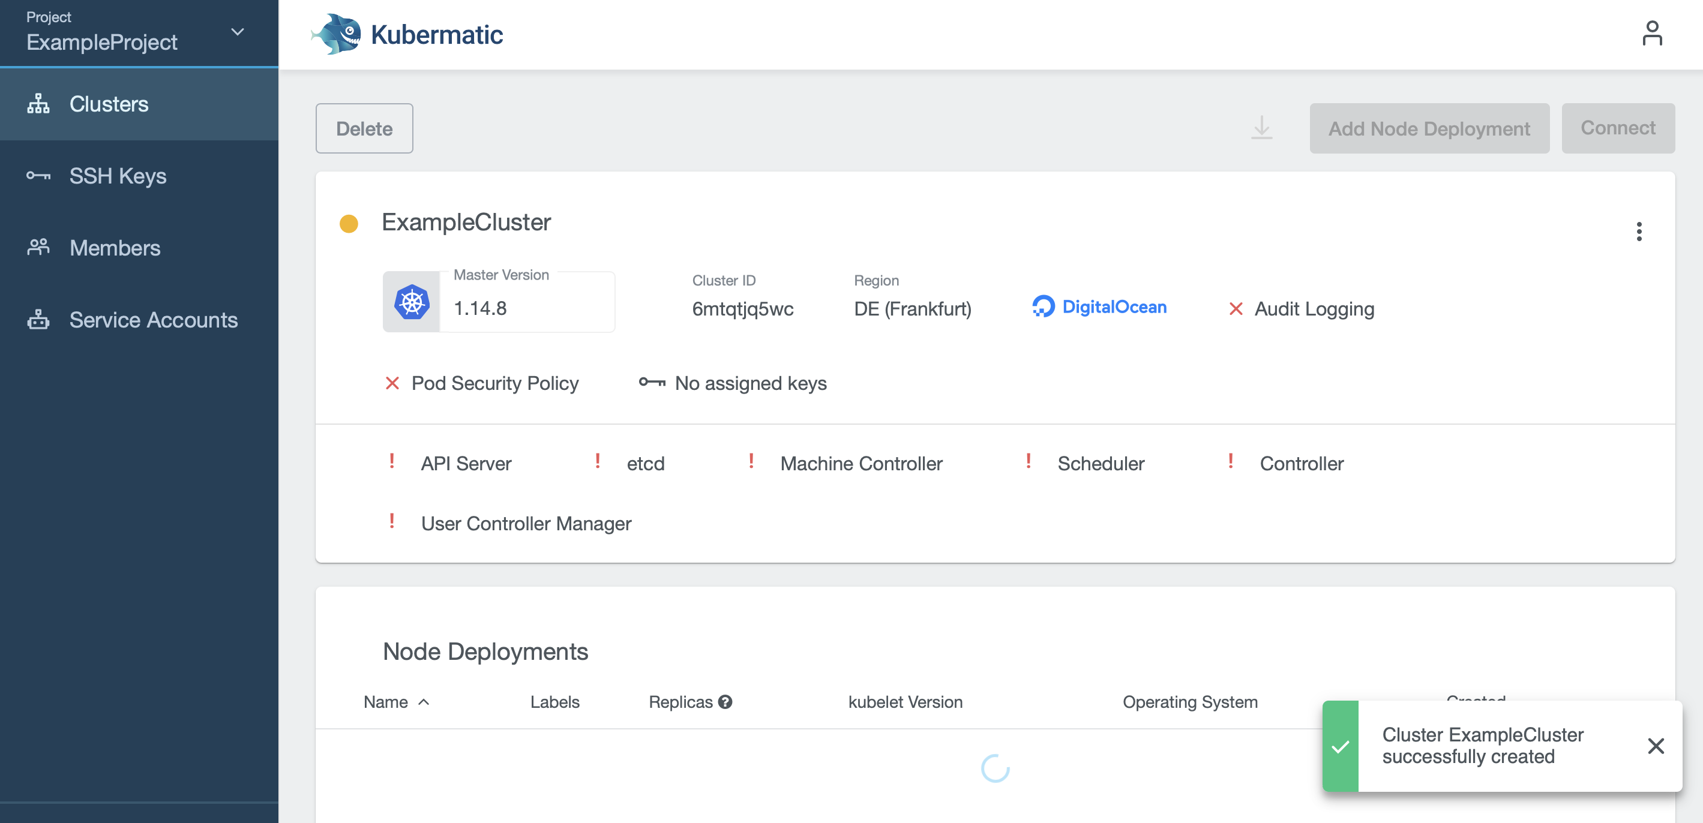1703x823 pixels.
Task: Navigate to Service Accounts
Action: pos(139,320)
